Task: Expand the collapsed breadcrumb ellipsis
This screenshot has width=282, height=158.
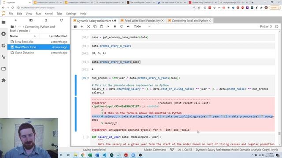Action: point(19,27)
